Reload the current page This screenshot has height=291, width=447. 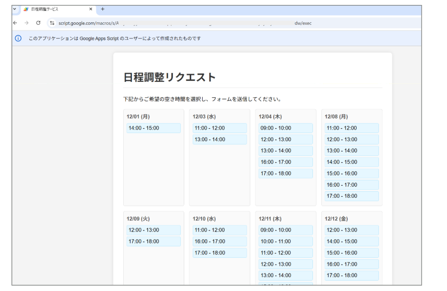pyautogui.click(x=39, y=23)
